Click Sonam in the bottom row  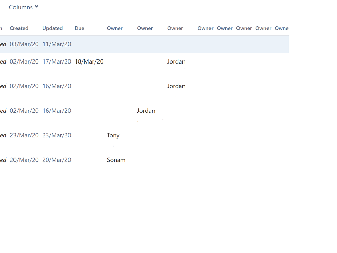[x=116, y=160]
